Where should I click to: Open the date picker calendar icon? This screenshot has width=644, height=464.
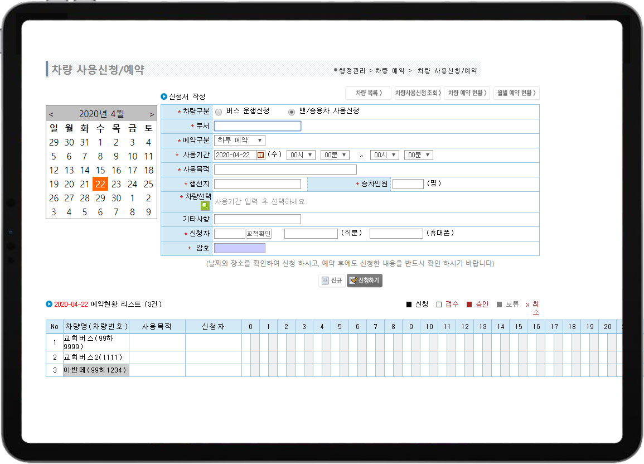[x=260, y=155]
